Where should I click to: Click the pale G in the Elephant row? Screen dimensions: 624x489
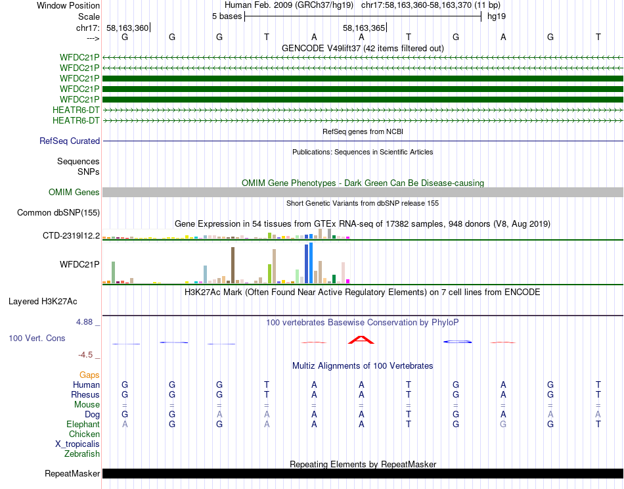coord(503,424)
